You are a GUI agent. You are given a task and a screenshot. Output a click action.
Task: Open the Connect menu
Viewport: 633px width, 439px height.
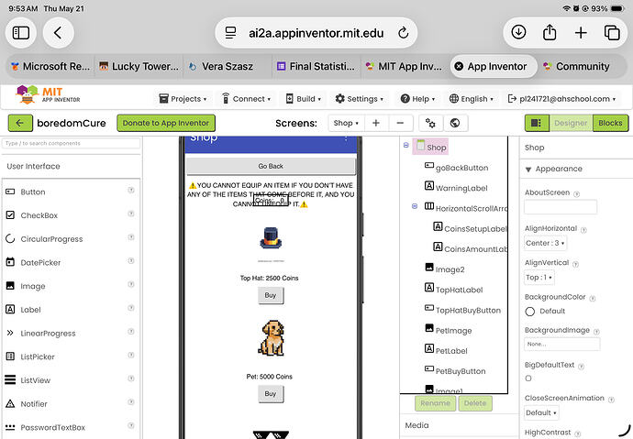pyautogui.click(x=246, y=99)
